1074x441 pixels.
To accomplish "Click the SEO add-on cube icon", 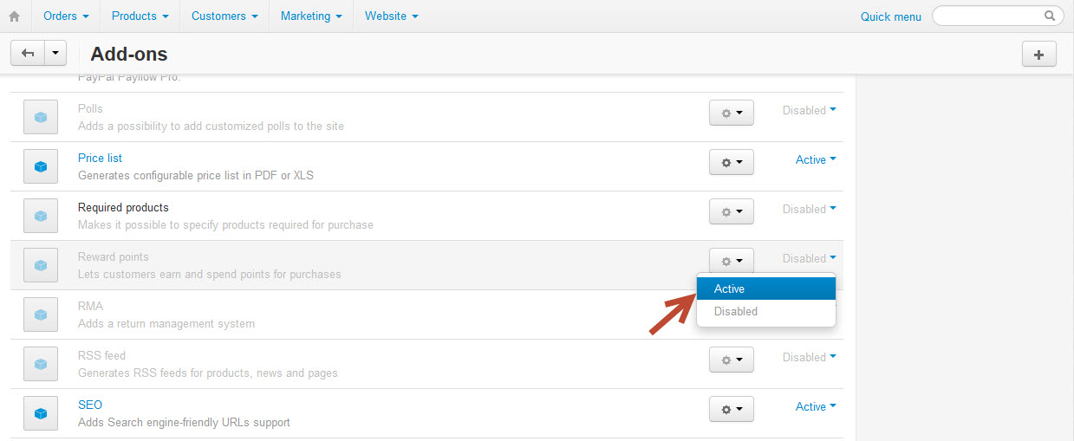I will 40,413.
